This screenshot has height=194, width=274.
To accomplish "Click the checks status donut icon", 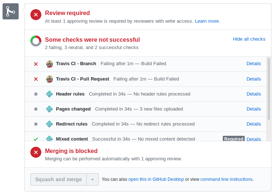I will click(x=36, y=41).
